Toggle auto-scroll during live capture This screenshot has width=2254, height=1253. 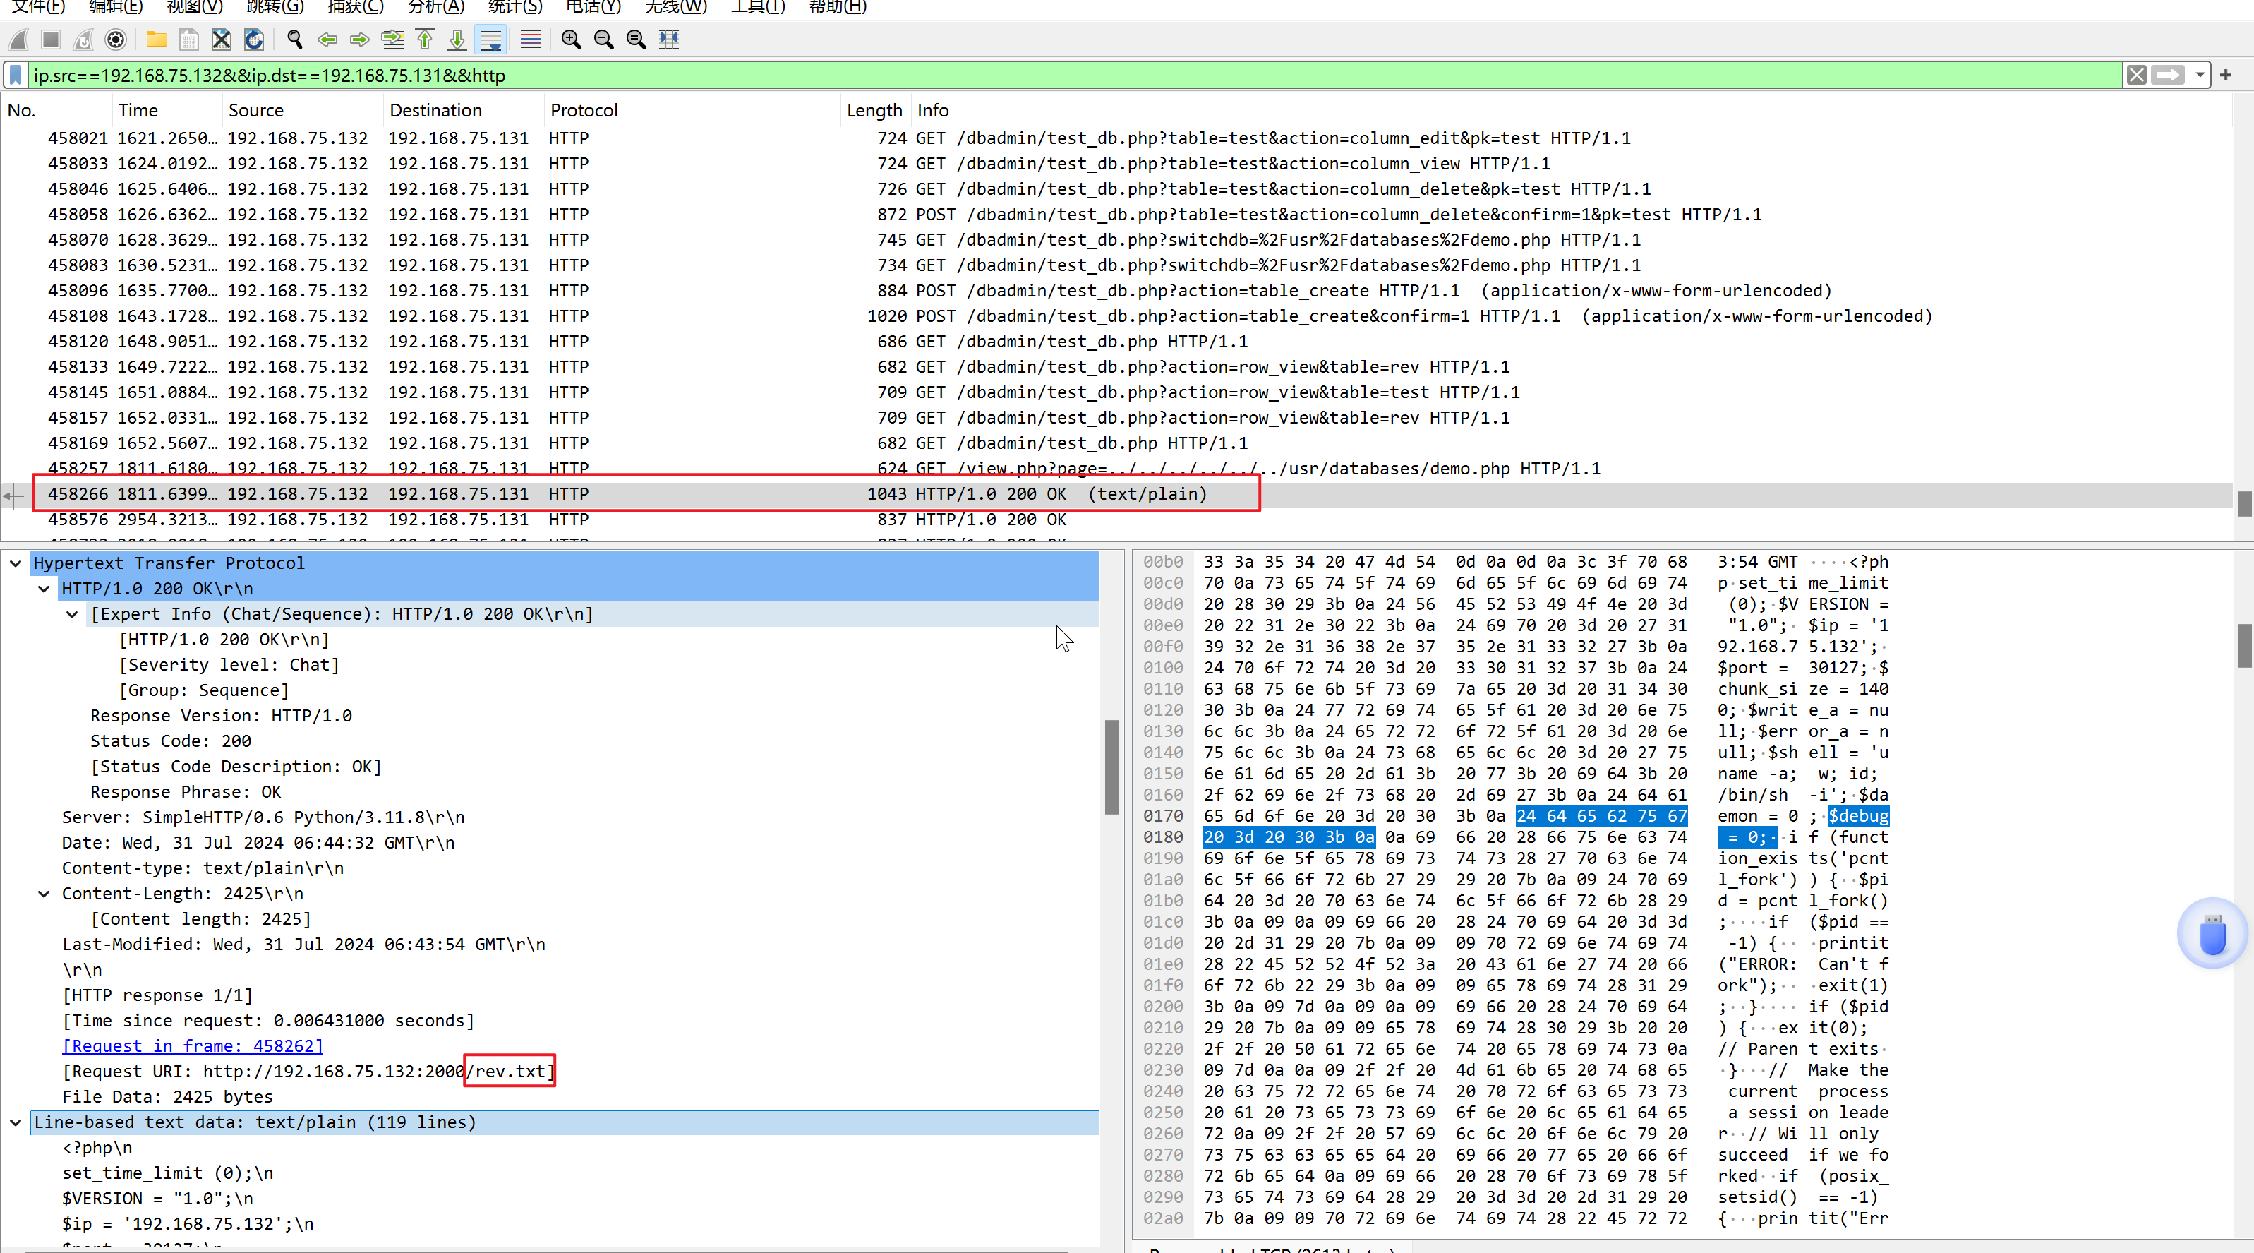(x=492, y=40)
